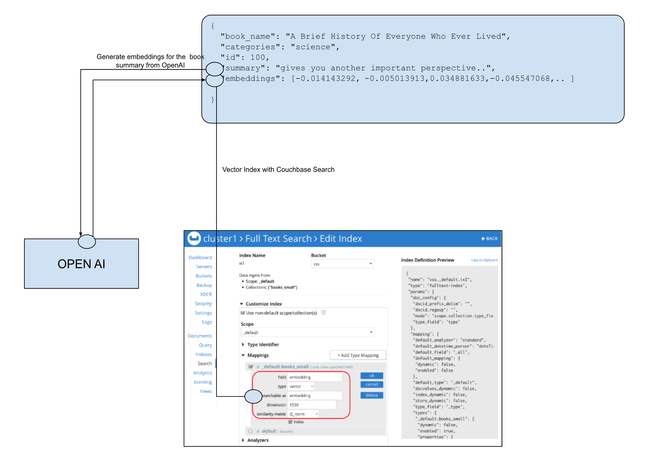Select Search in the sidebar
The width and height of the screenshot is (658, 457).
point(205,364)
